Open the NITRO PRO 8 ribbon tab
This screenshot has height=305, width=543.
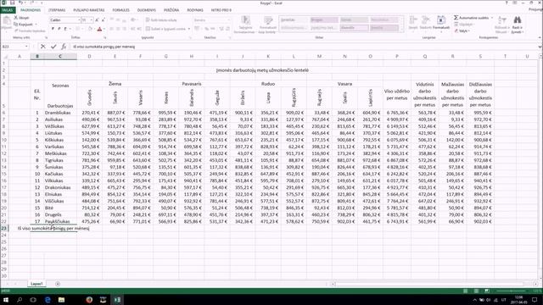click(221, 10)
